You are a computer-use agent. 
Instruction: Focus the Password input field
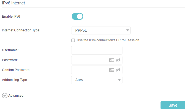pyautogui.click(x=90, y=60)
